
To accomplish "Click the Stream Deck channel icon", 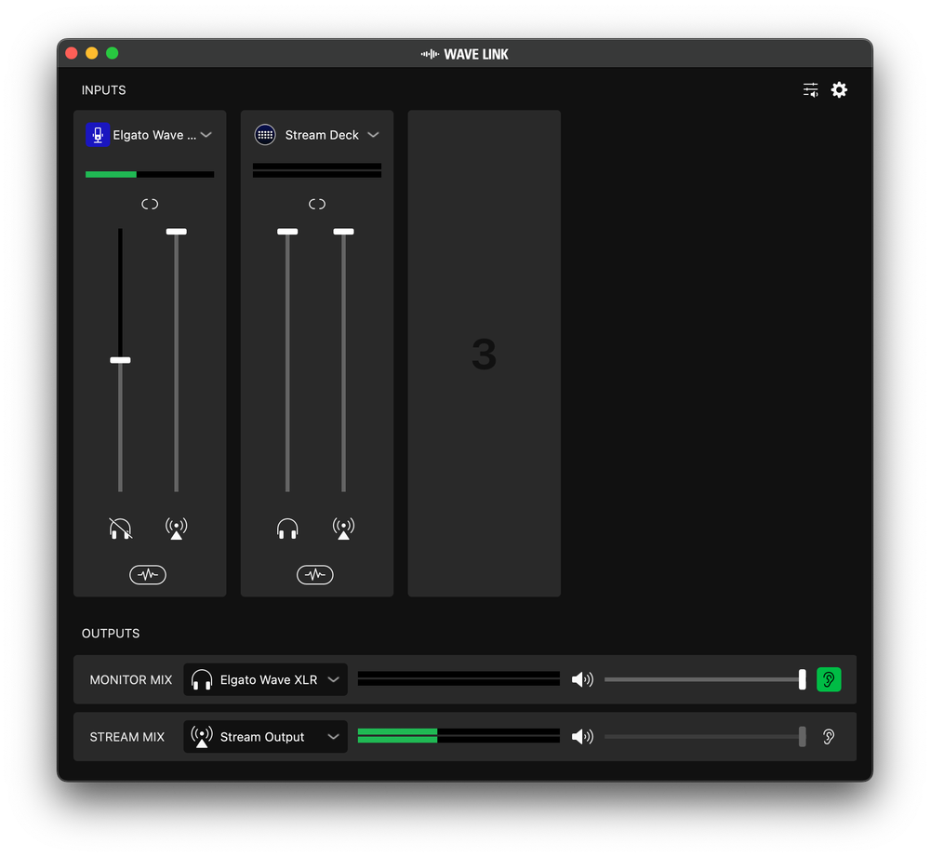I will (x=265, y=135).
